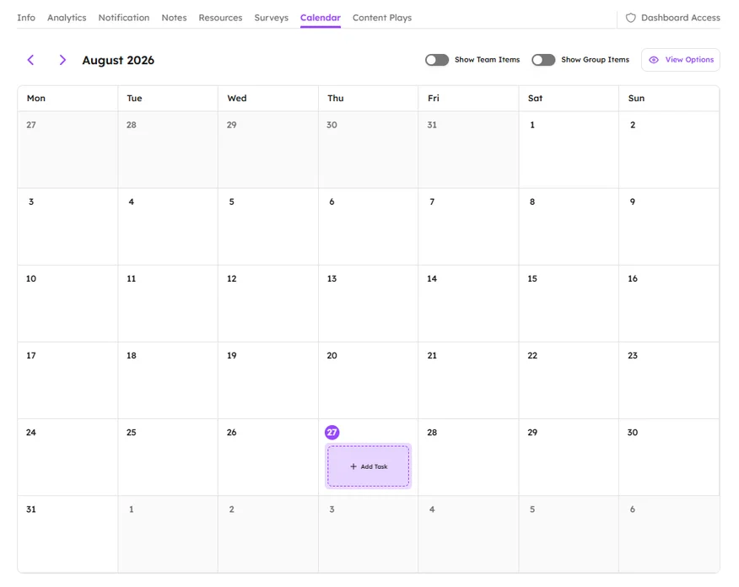
Task: Select Tuesday August 18
Action: point(168,380)
